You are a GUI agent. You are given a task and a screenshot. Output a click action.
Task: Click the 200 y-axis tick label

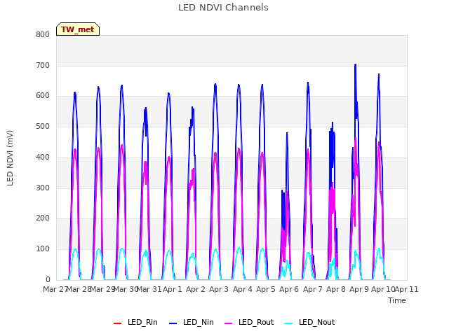tap(43, 218)
